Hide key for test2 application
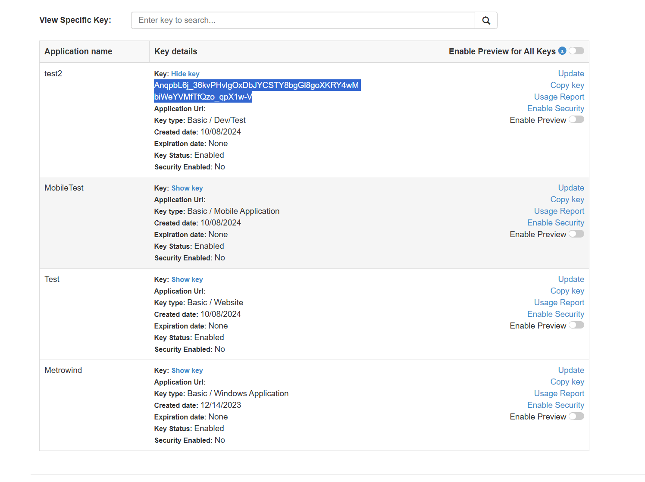The width and height of the screenshot is (645, 482). pos(185,74)
